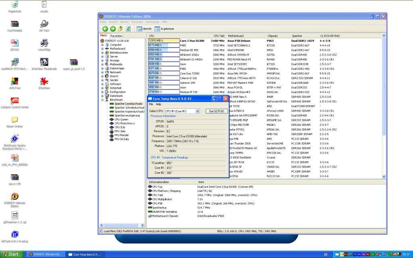413x258 pixels.
Task: Select the Konfiguration icon in tree
Action: (x=107, y=92)
